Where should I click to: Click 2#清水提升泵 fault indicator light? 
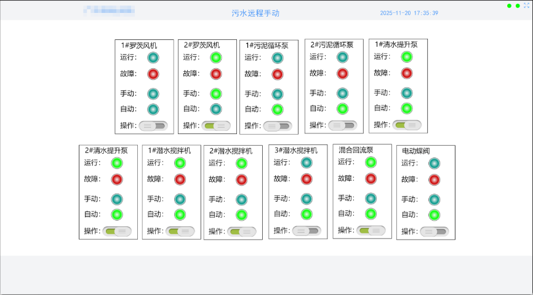(117, 179)
